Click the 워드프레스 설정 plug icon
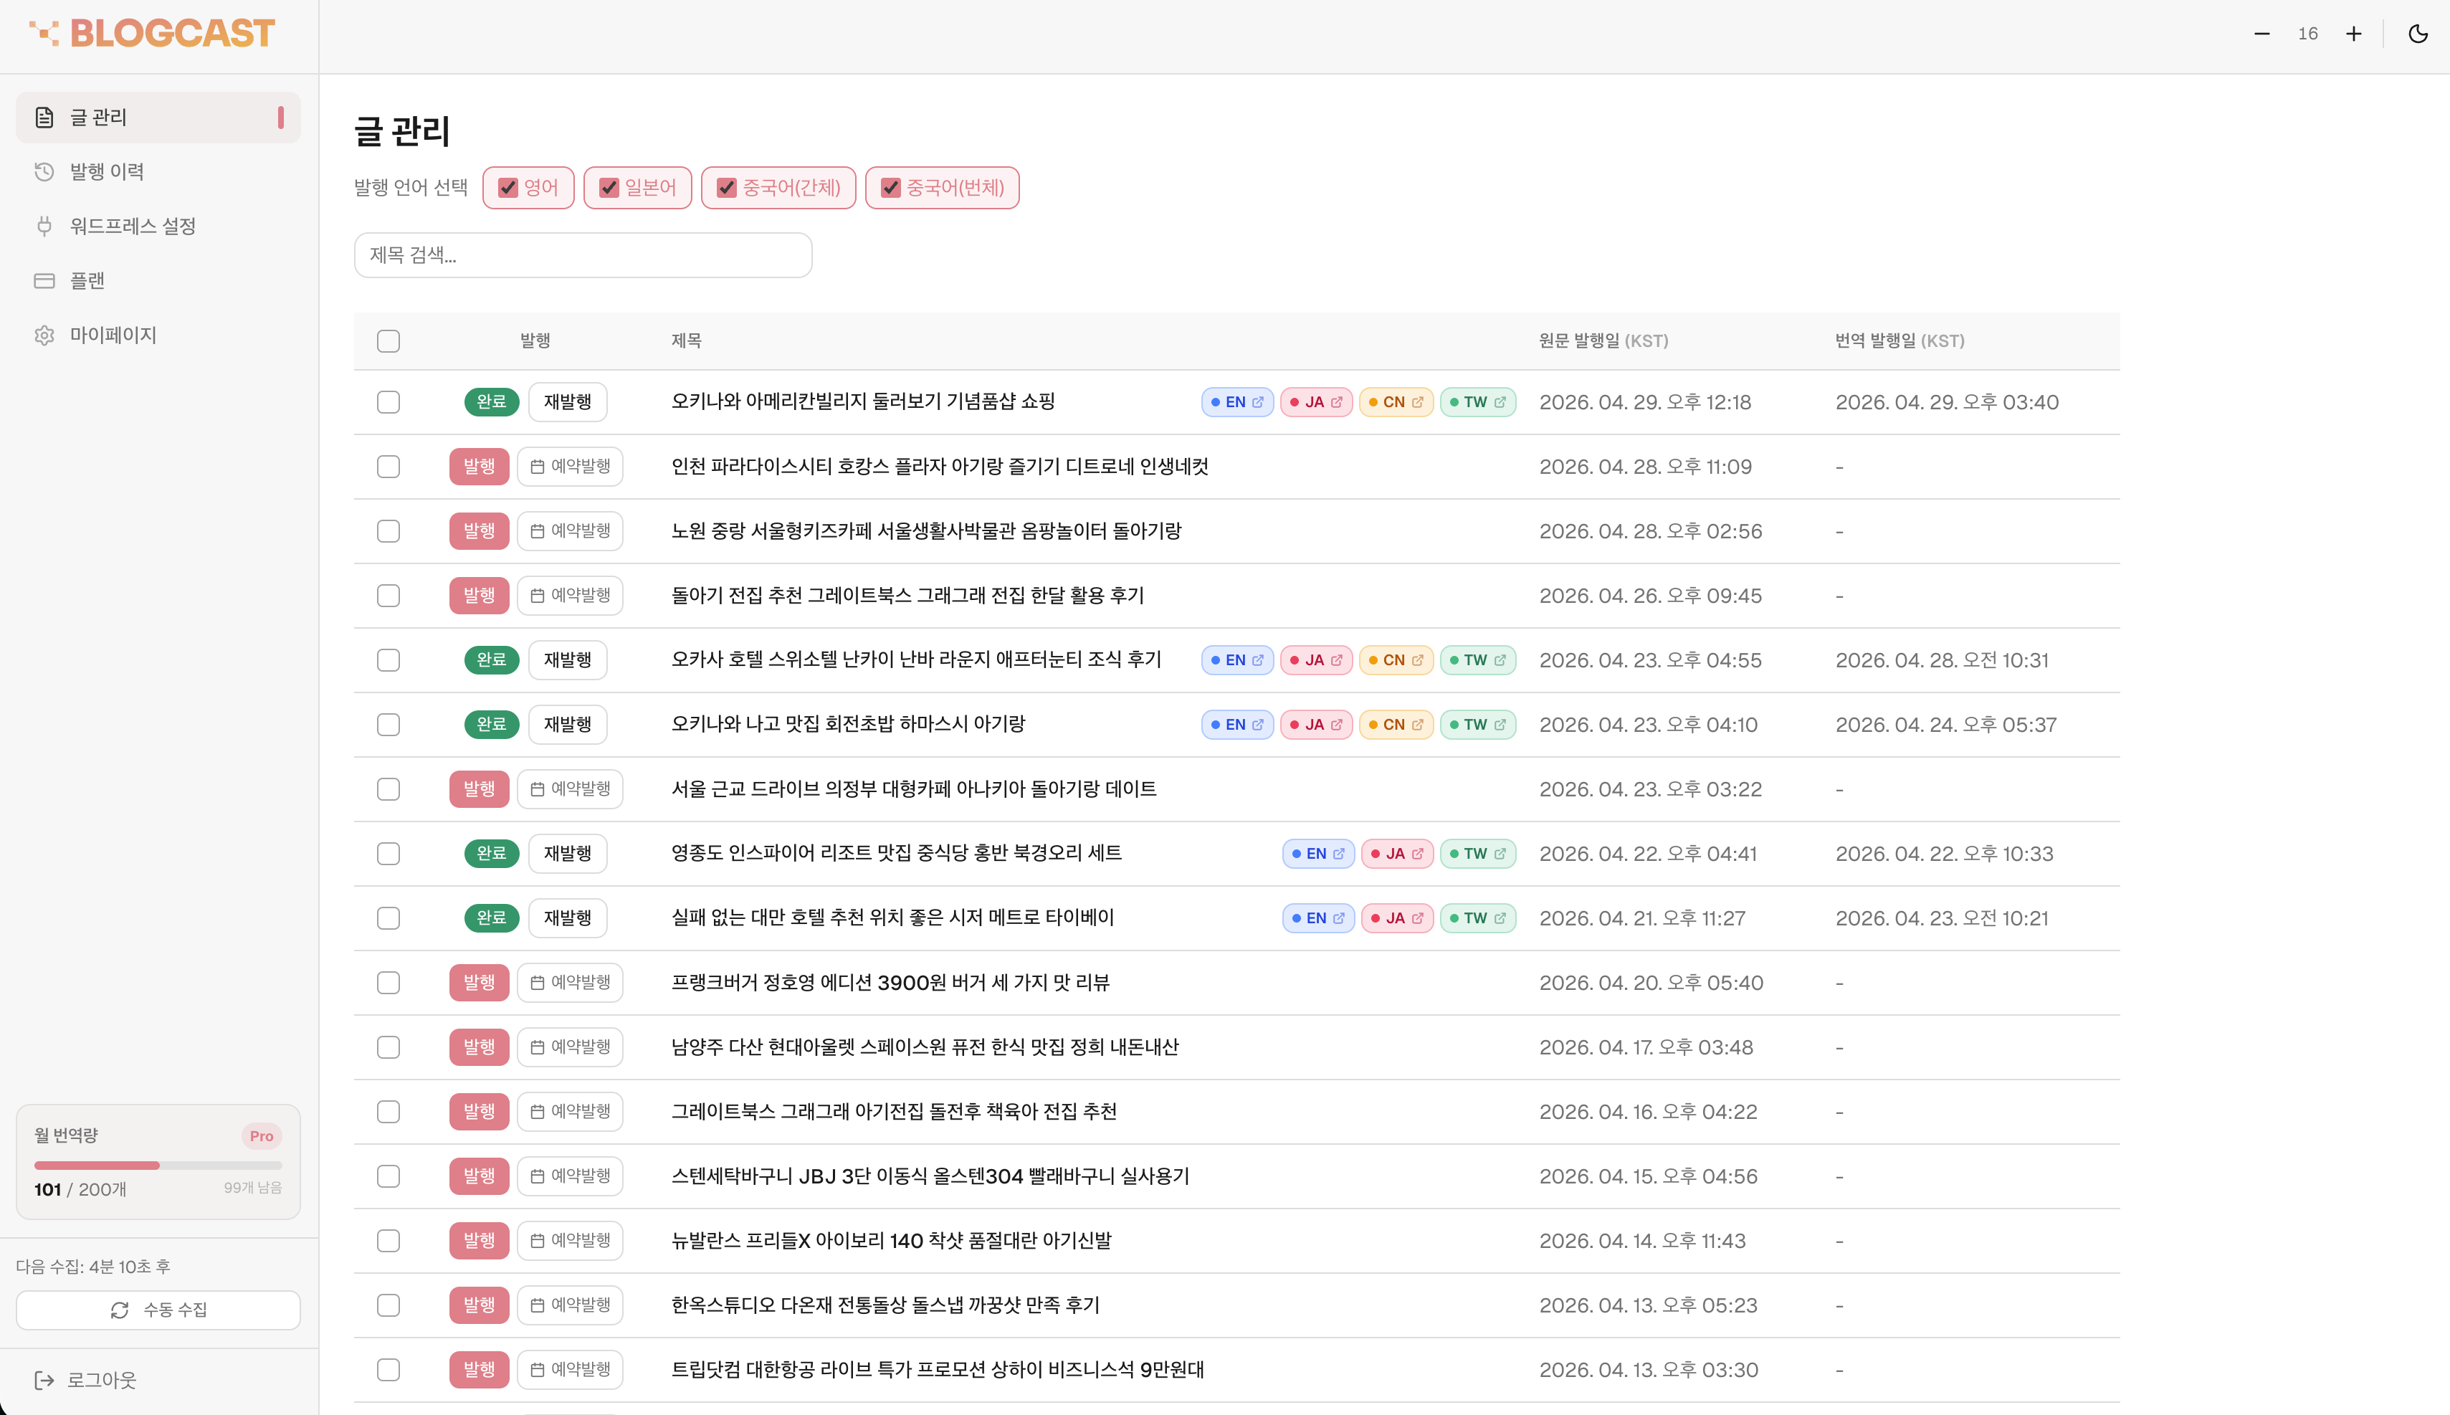2450x1415 pixels. click(44, 226)
